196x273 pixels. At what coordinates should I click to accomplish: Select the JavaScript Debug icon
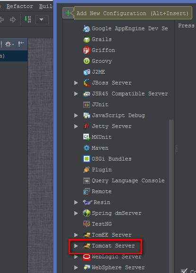tap(87, 115)
